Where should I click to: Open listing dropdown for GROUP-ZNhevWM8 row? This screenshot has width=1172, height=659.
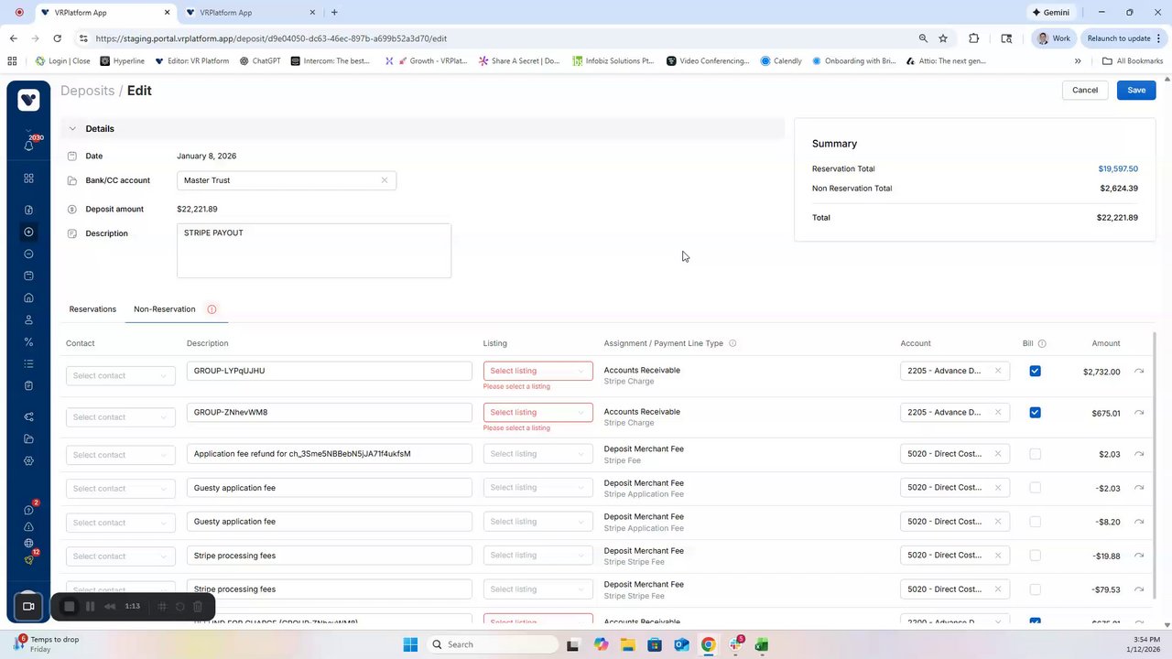point(537,412)
